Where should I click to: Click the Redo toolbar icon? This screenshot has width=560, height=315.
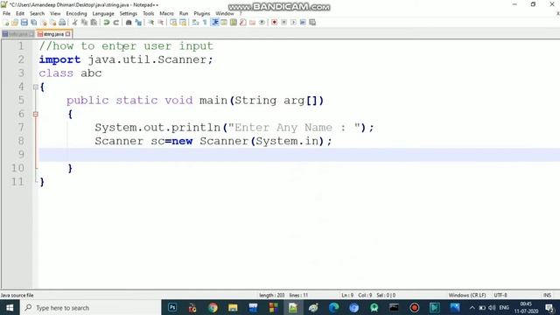(x=115, y=23)
